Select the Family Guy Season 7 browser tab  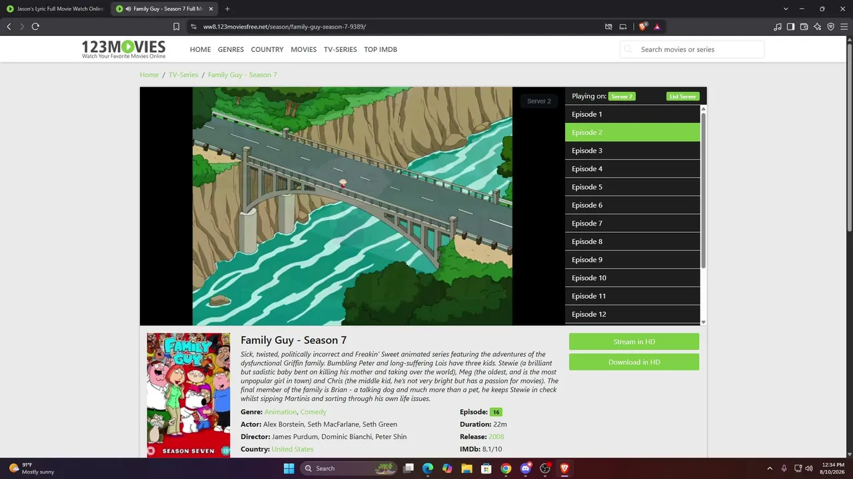(164, 9)
